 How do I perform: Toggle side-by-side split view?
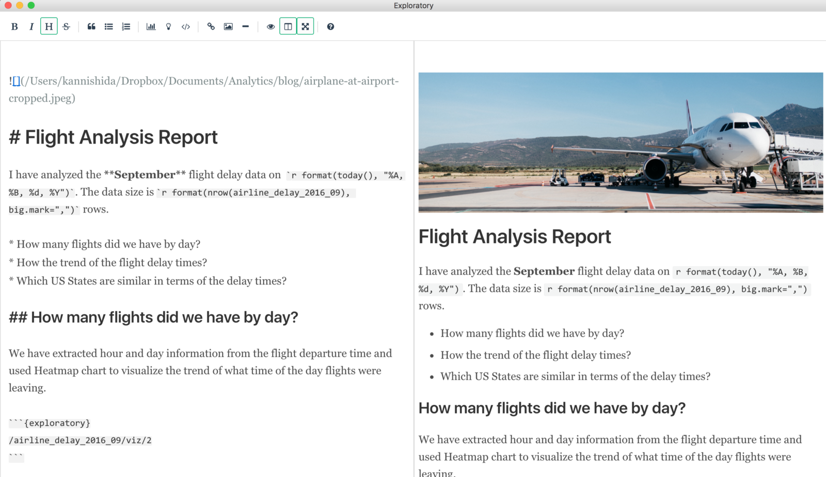288,27
